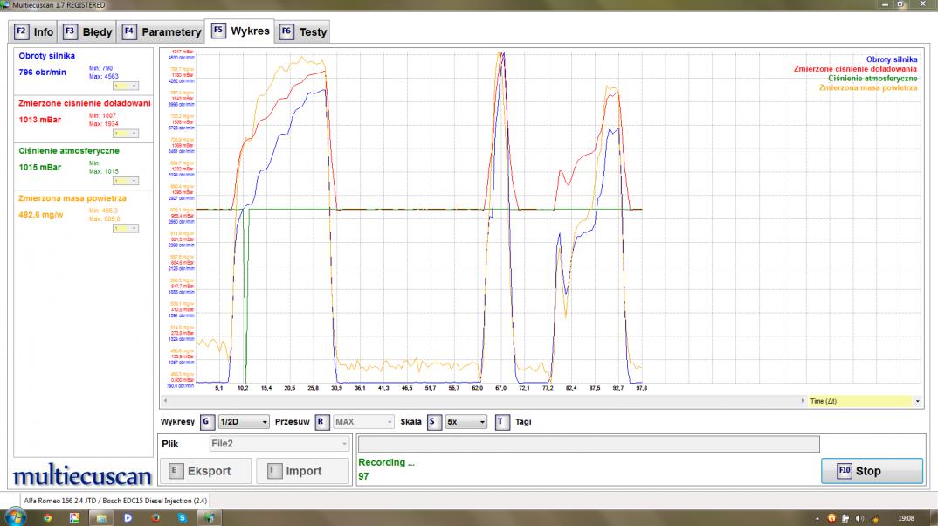Open the Skala 5x dropdown

(466, 422)
